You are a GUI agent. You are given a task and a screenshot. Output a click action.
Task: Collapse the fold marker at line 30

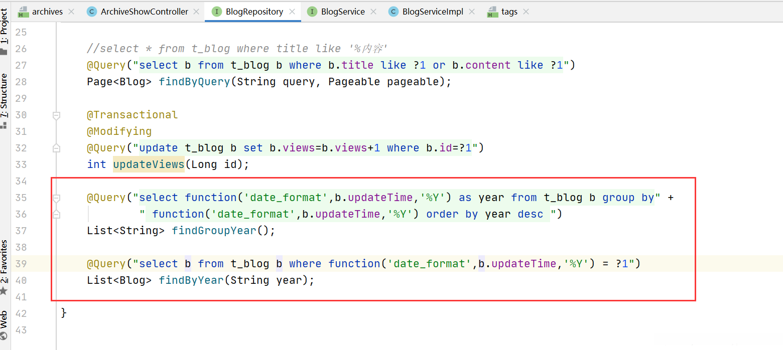click(x=56, y=116)
